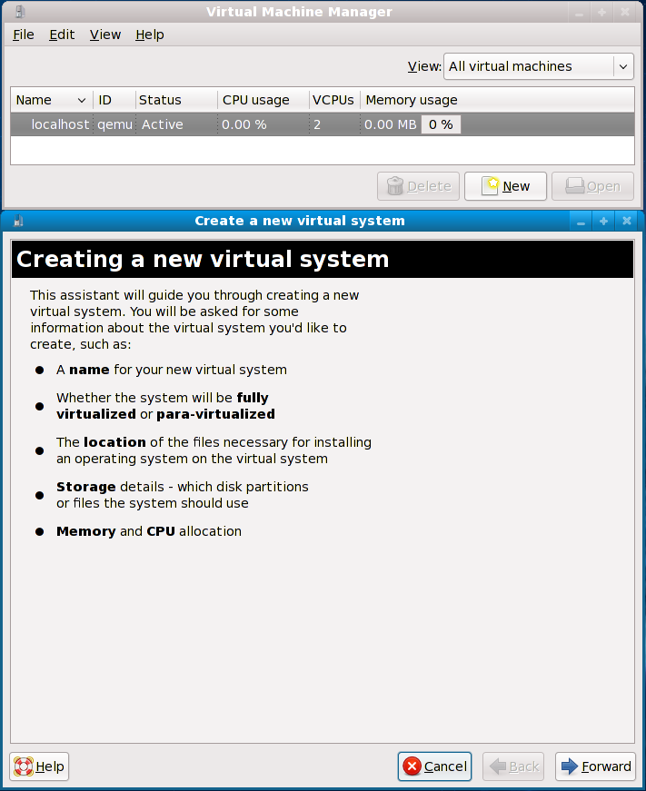646x791 pixels.
Task: Open the View menu in menu bar
Action: (x=105, y=35)
